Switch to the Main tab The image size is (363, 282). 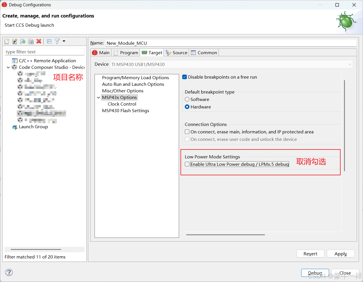(101, 52)
